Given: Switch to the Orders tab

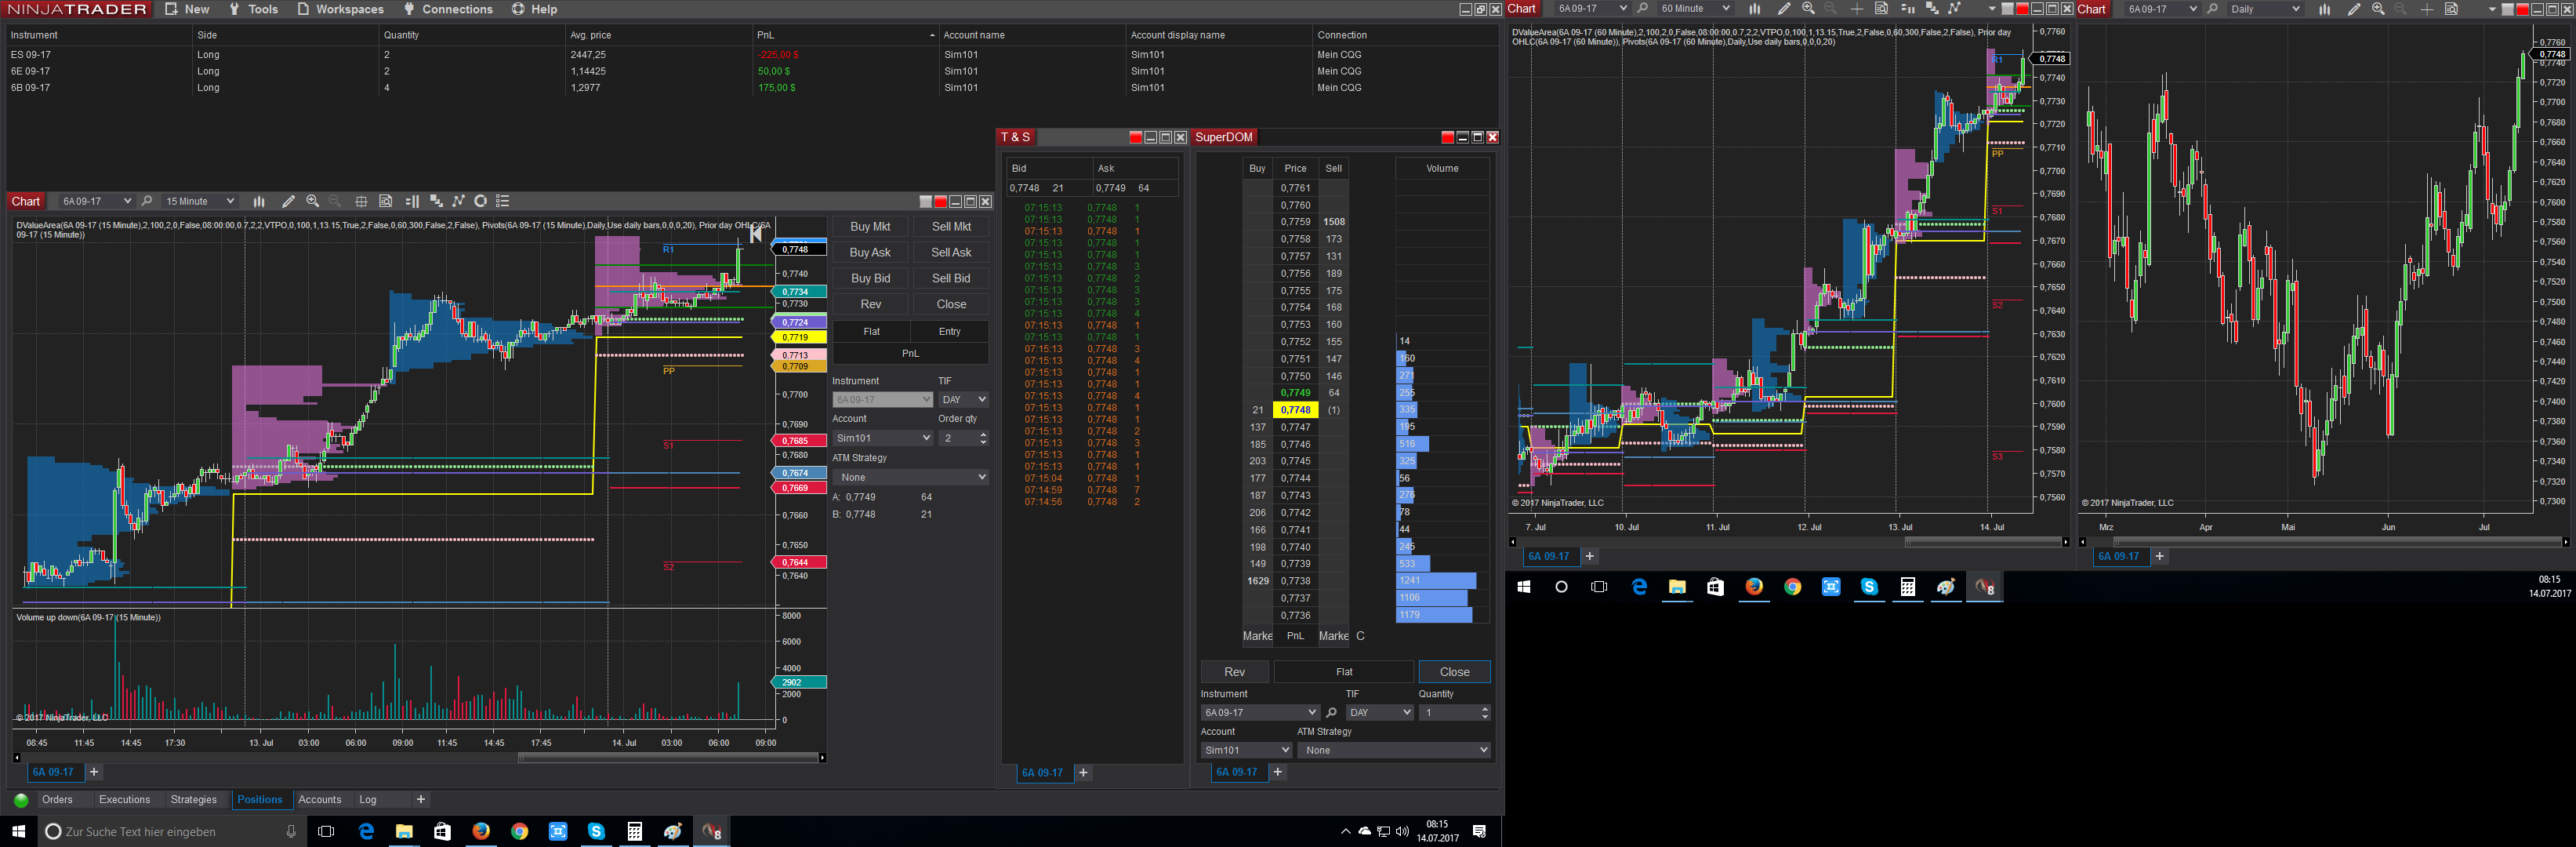Looking at the screenshot, I should 57,800.
